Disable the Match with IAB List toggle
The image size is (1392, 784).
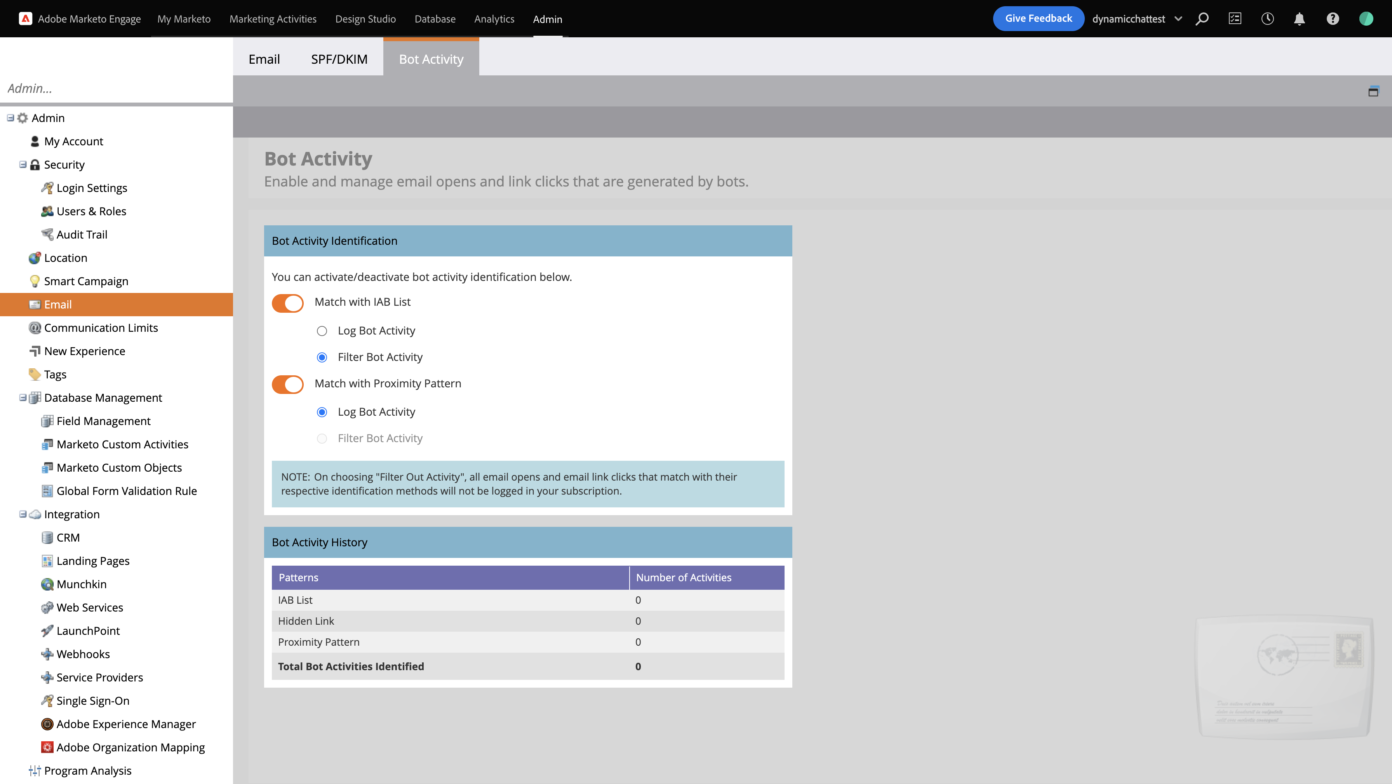tap(287, 303)
